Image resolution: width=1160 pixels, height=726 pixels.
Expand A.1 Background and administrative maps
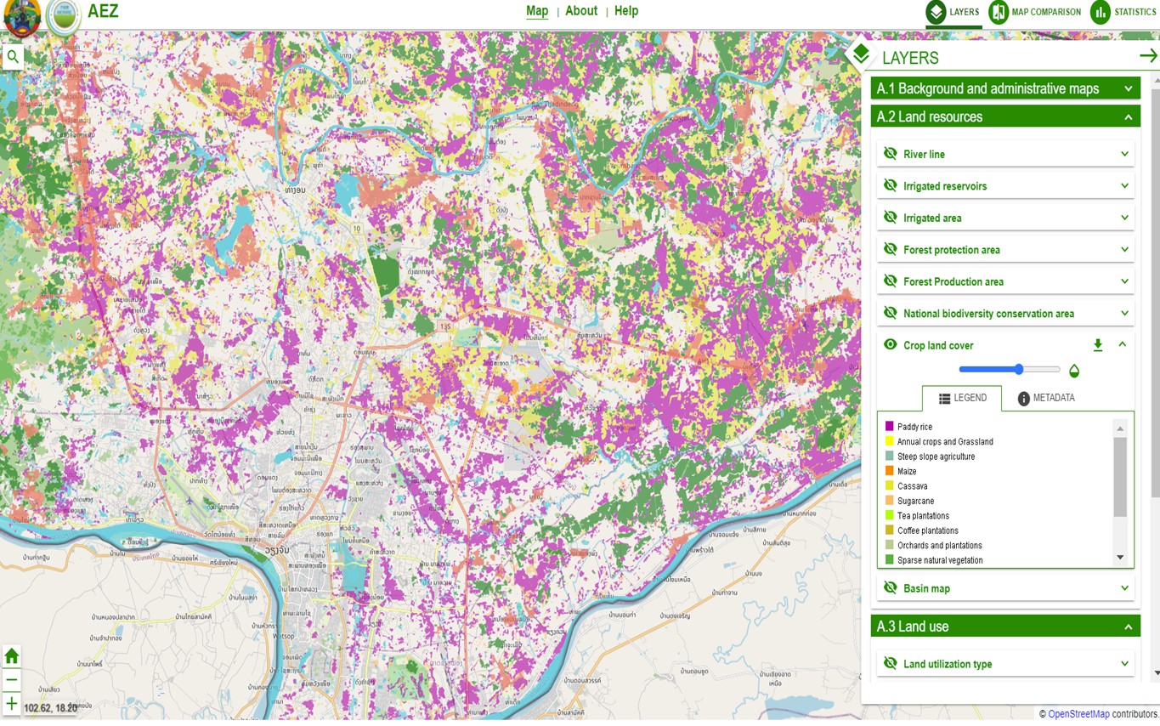(x=1129, y=88)
